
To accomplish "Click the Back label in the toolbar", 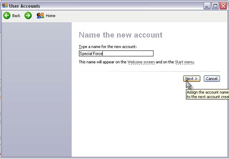I will click(x=16, y=16).
